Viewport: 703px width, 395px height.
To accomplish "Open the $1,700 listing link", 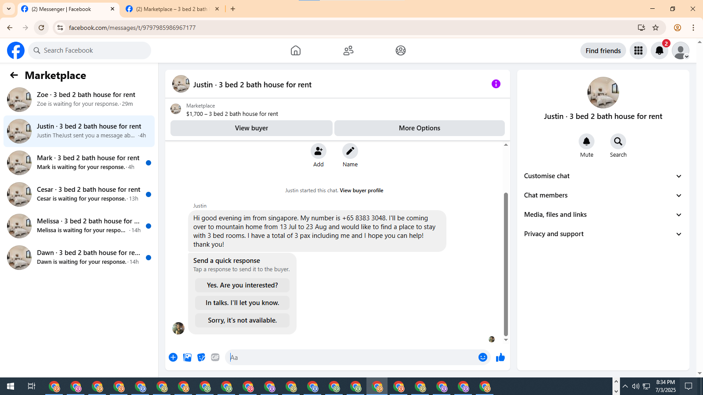I will click(x=232, y=114).
